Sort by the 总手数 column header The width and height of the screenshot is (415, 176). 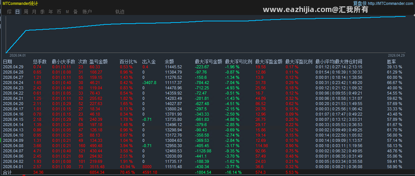(40, 62)
